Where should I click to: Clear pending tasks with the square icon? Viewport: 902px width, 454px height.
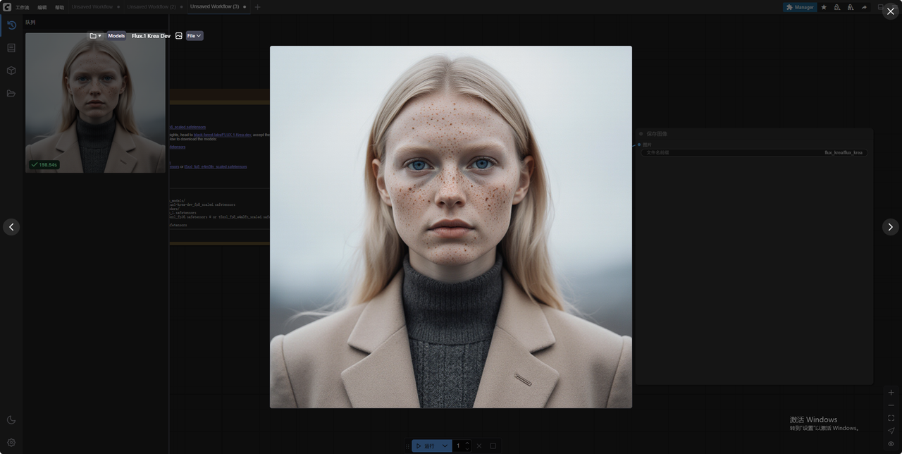[493, 446]
